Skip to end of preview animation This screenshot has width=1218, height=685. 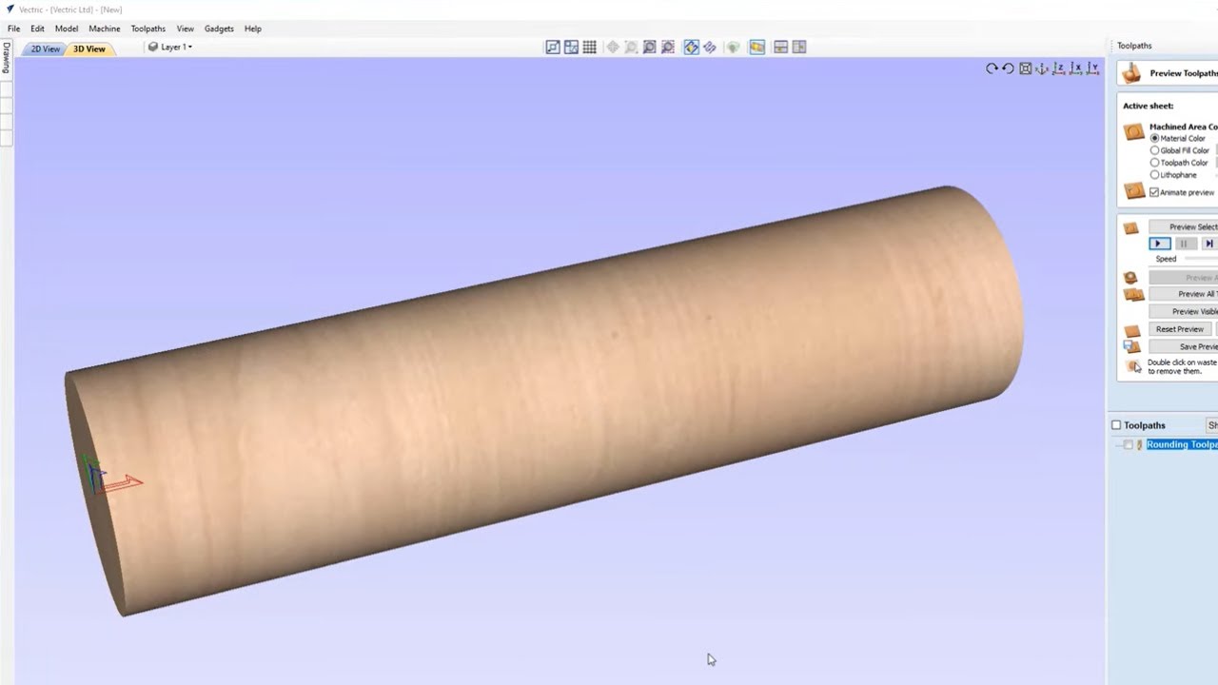[1208, 244]
